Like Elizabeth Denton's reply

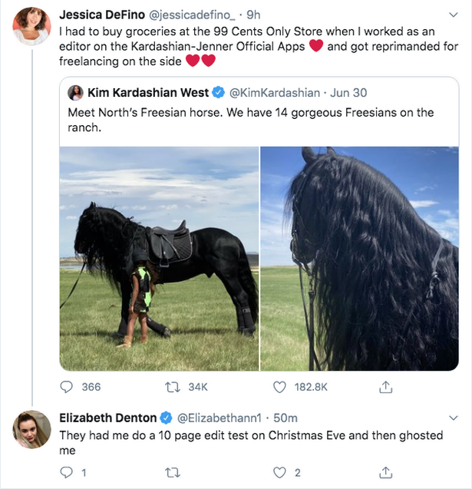point(280,472)
